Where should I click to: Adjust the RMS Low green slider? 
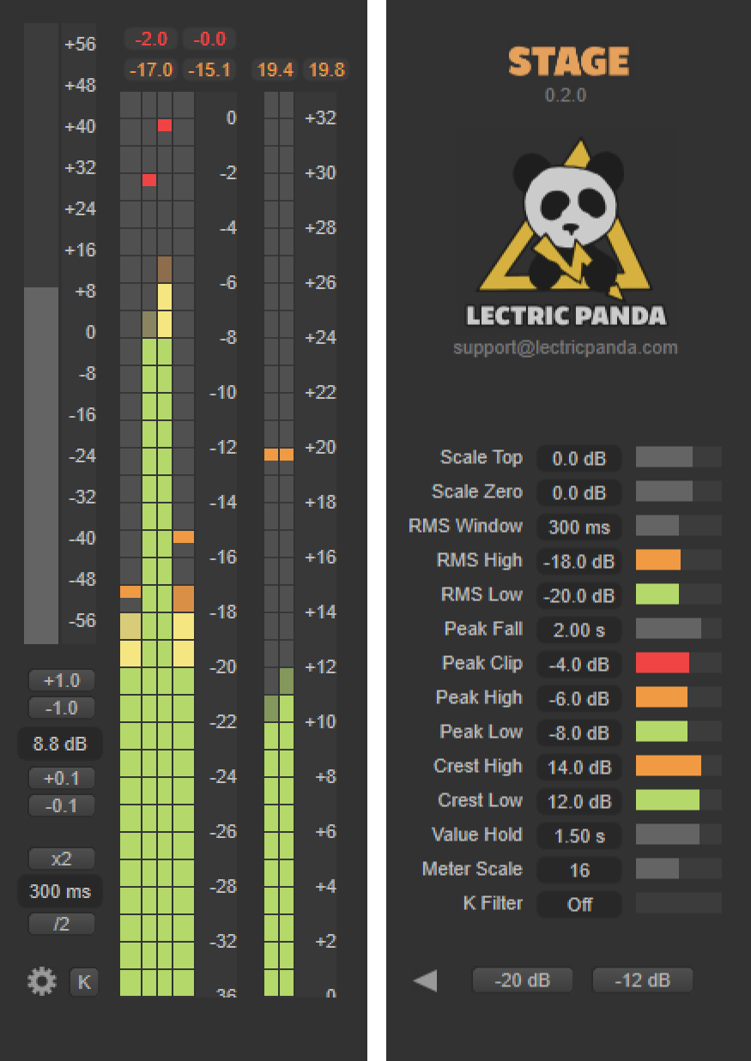pos(678,594)
